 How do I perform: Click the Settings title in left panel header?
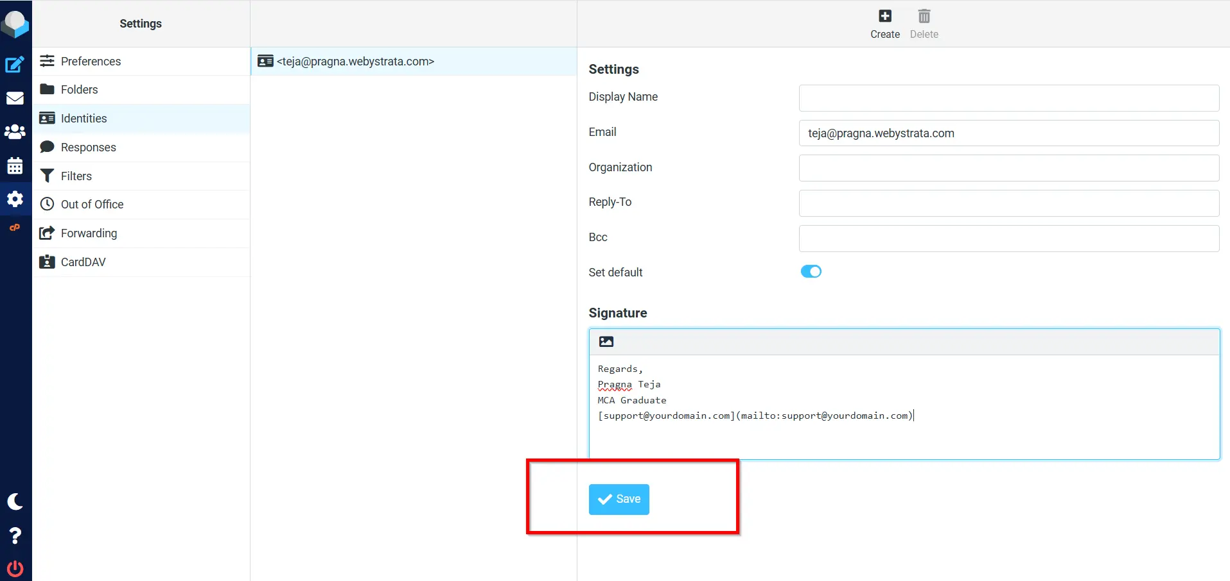coord(141,24)
